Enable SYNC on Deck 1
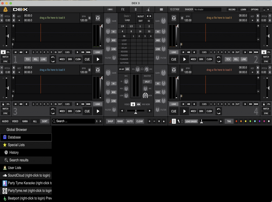 5,61
